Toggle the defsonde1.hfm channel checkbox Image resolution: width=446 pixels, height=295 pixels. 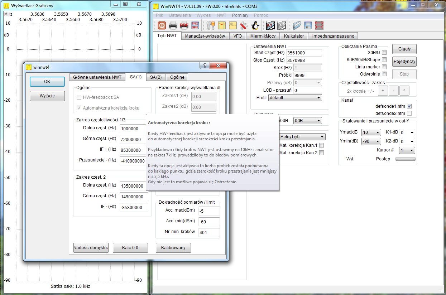coord(409,106)
